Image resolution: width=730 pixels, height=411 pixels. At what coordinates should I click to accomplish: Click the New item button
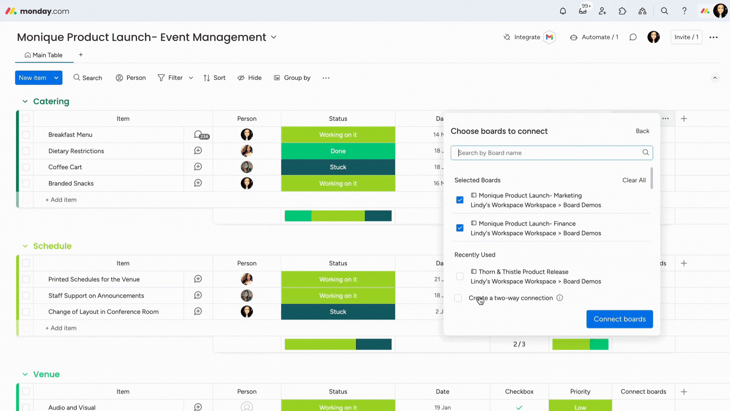(x=33, y=78)
